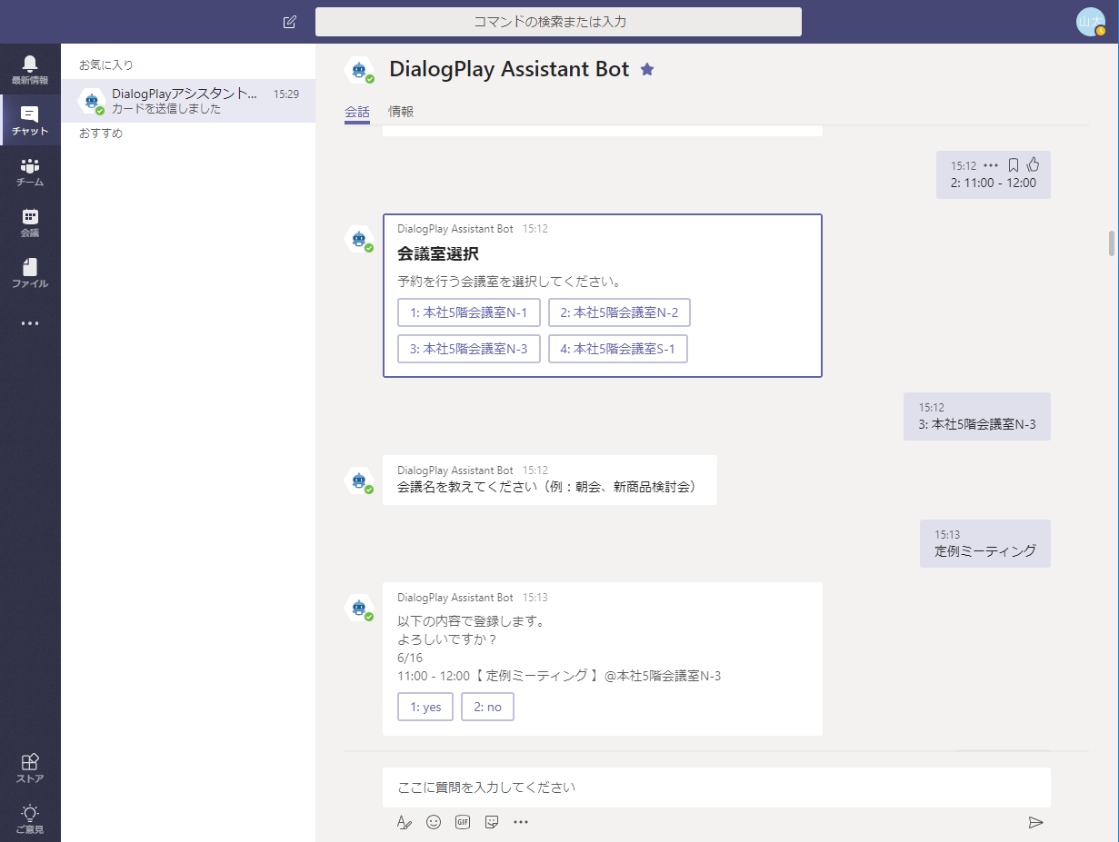
Task: Click the DialogPlay Assistant Bot header avatar
Action: [x=360, y=70]
